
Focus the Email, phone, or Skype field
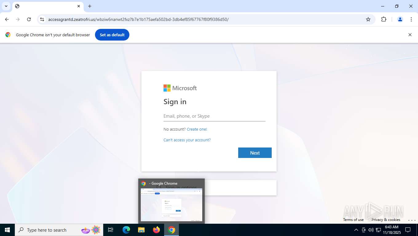pos(214,116)
